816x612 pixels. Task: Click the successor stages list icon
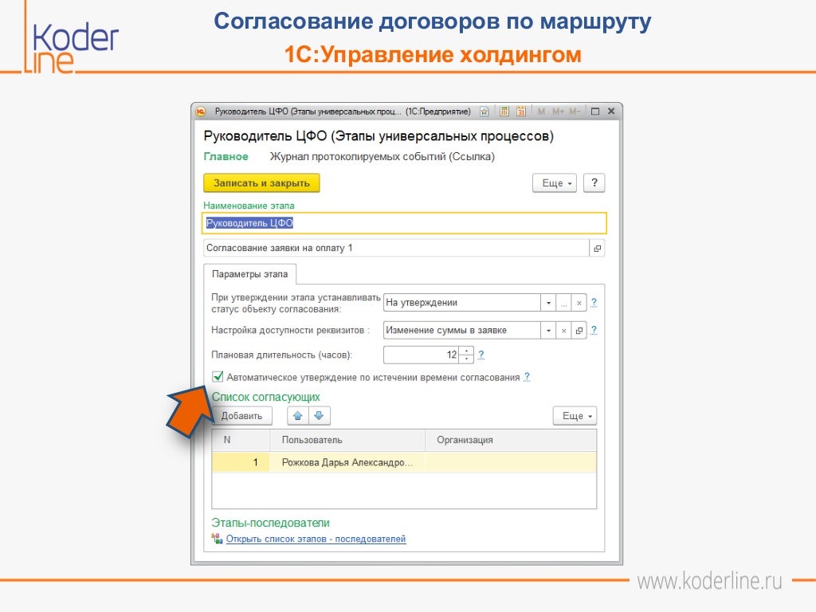217,539
